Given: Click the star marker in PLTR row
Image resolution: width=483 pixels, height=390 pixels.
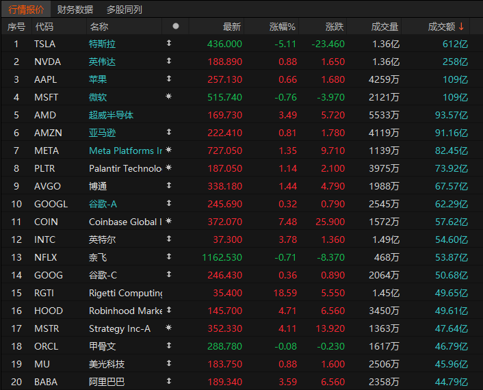Looking at the screenshot, I should 168,168.
